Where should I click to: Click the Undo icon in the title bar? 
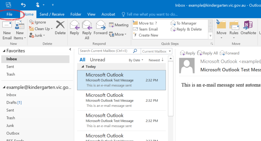pyautogui.click(x=23, y=5)
